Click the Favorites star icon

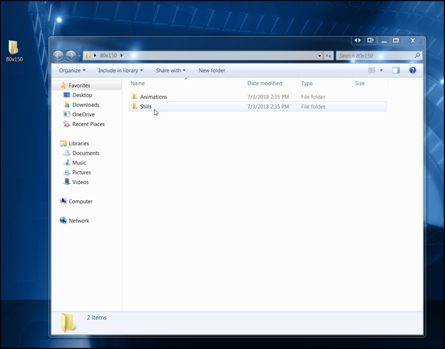(63, 85)
